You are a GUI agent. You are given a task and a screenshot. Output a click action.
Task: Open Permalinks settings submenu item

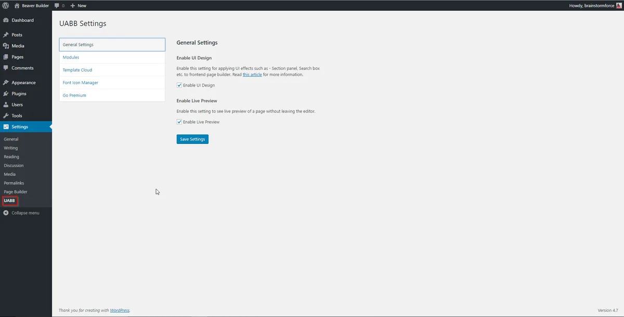click(x=14, y=183)
